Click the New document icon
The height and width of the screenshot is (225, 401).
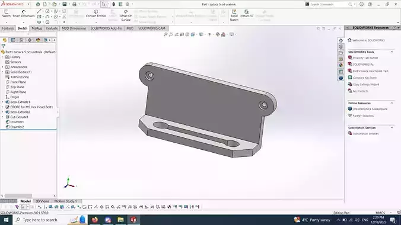(x=45, y=4)
